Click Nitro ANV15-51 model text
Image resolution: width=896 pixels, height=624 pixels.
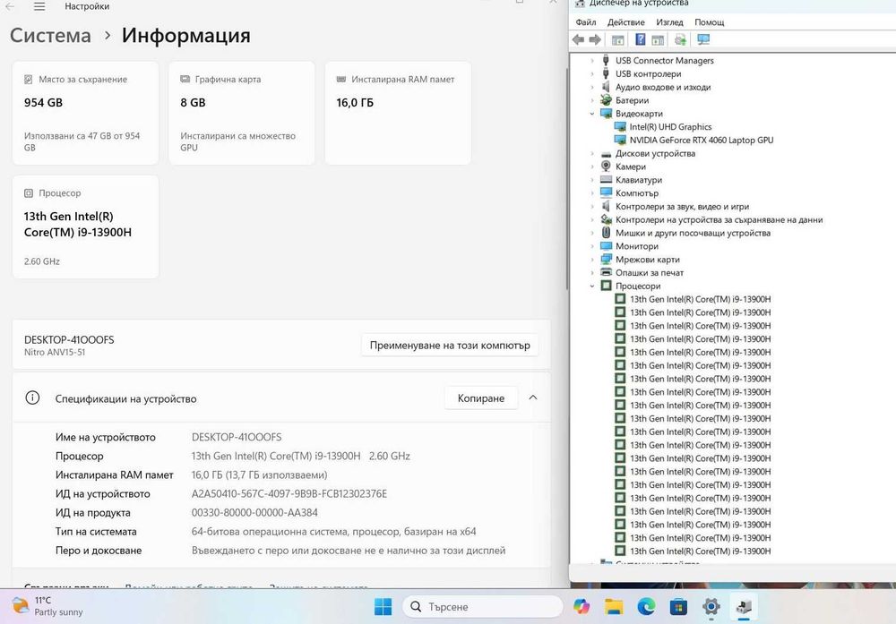click(55, 352)
